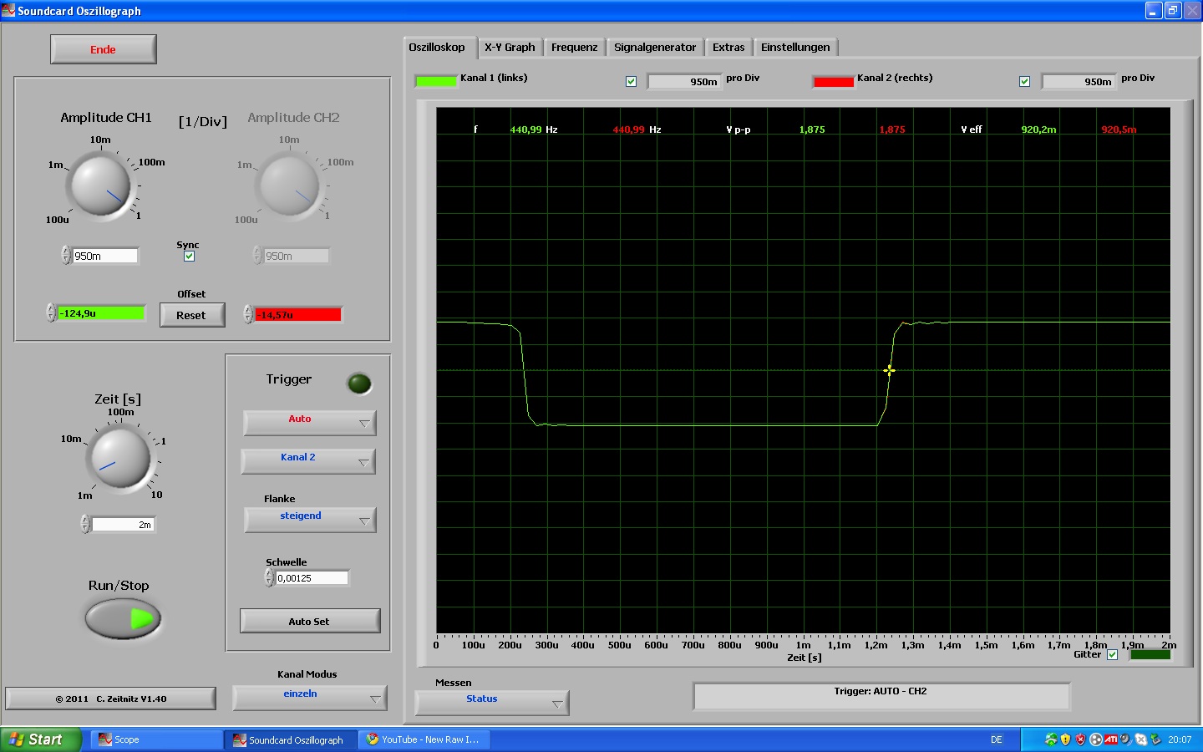Click the yellow trigger cursor marker on graph

[x=889, y=370]
